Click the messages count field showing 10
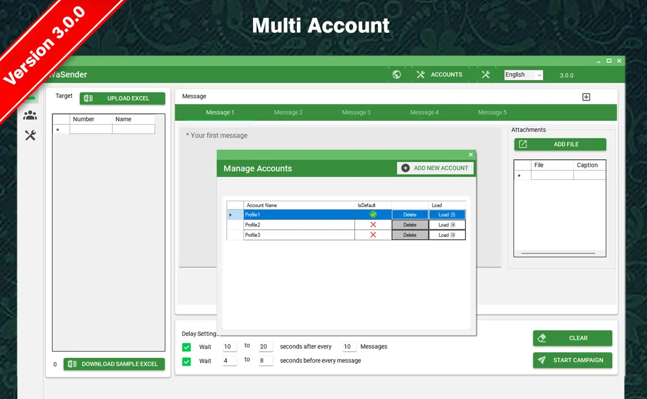 (x=349, y=347)
